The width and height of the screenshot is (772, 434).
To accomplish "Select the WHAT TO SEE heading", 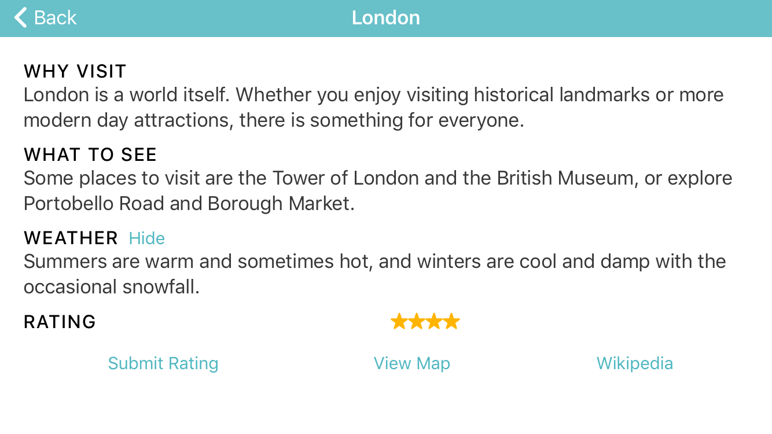I will pyautogui.click(x=90, y=155).
